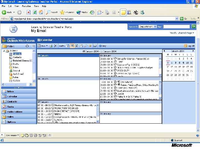Switch to month view (31) icon
The width and height of the screenshot is (200, 150).
click(77, 46)
